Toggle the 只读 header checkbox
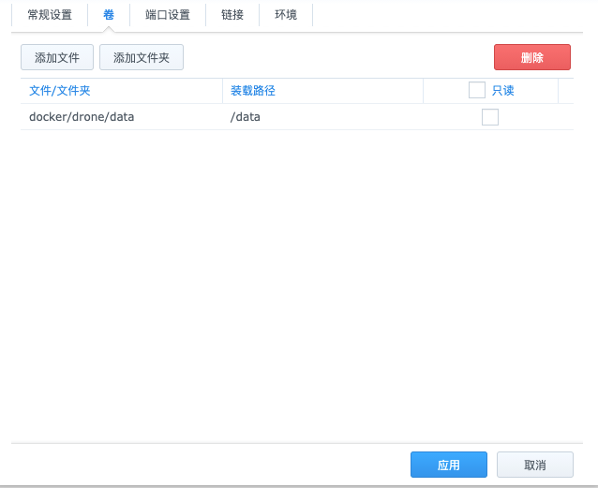 pos(477,90)
